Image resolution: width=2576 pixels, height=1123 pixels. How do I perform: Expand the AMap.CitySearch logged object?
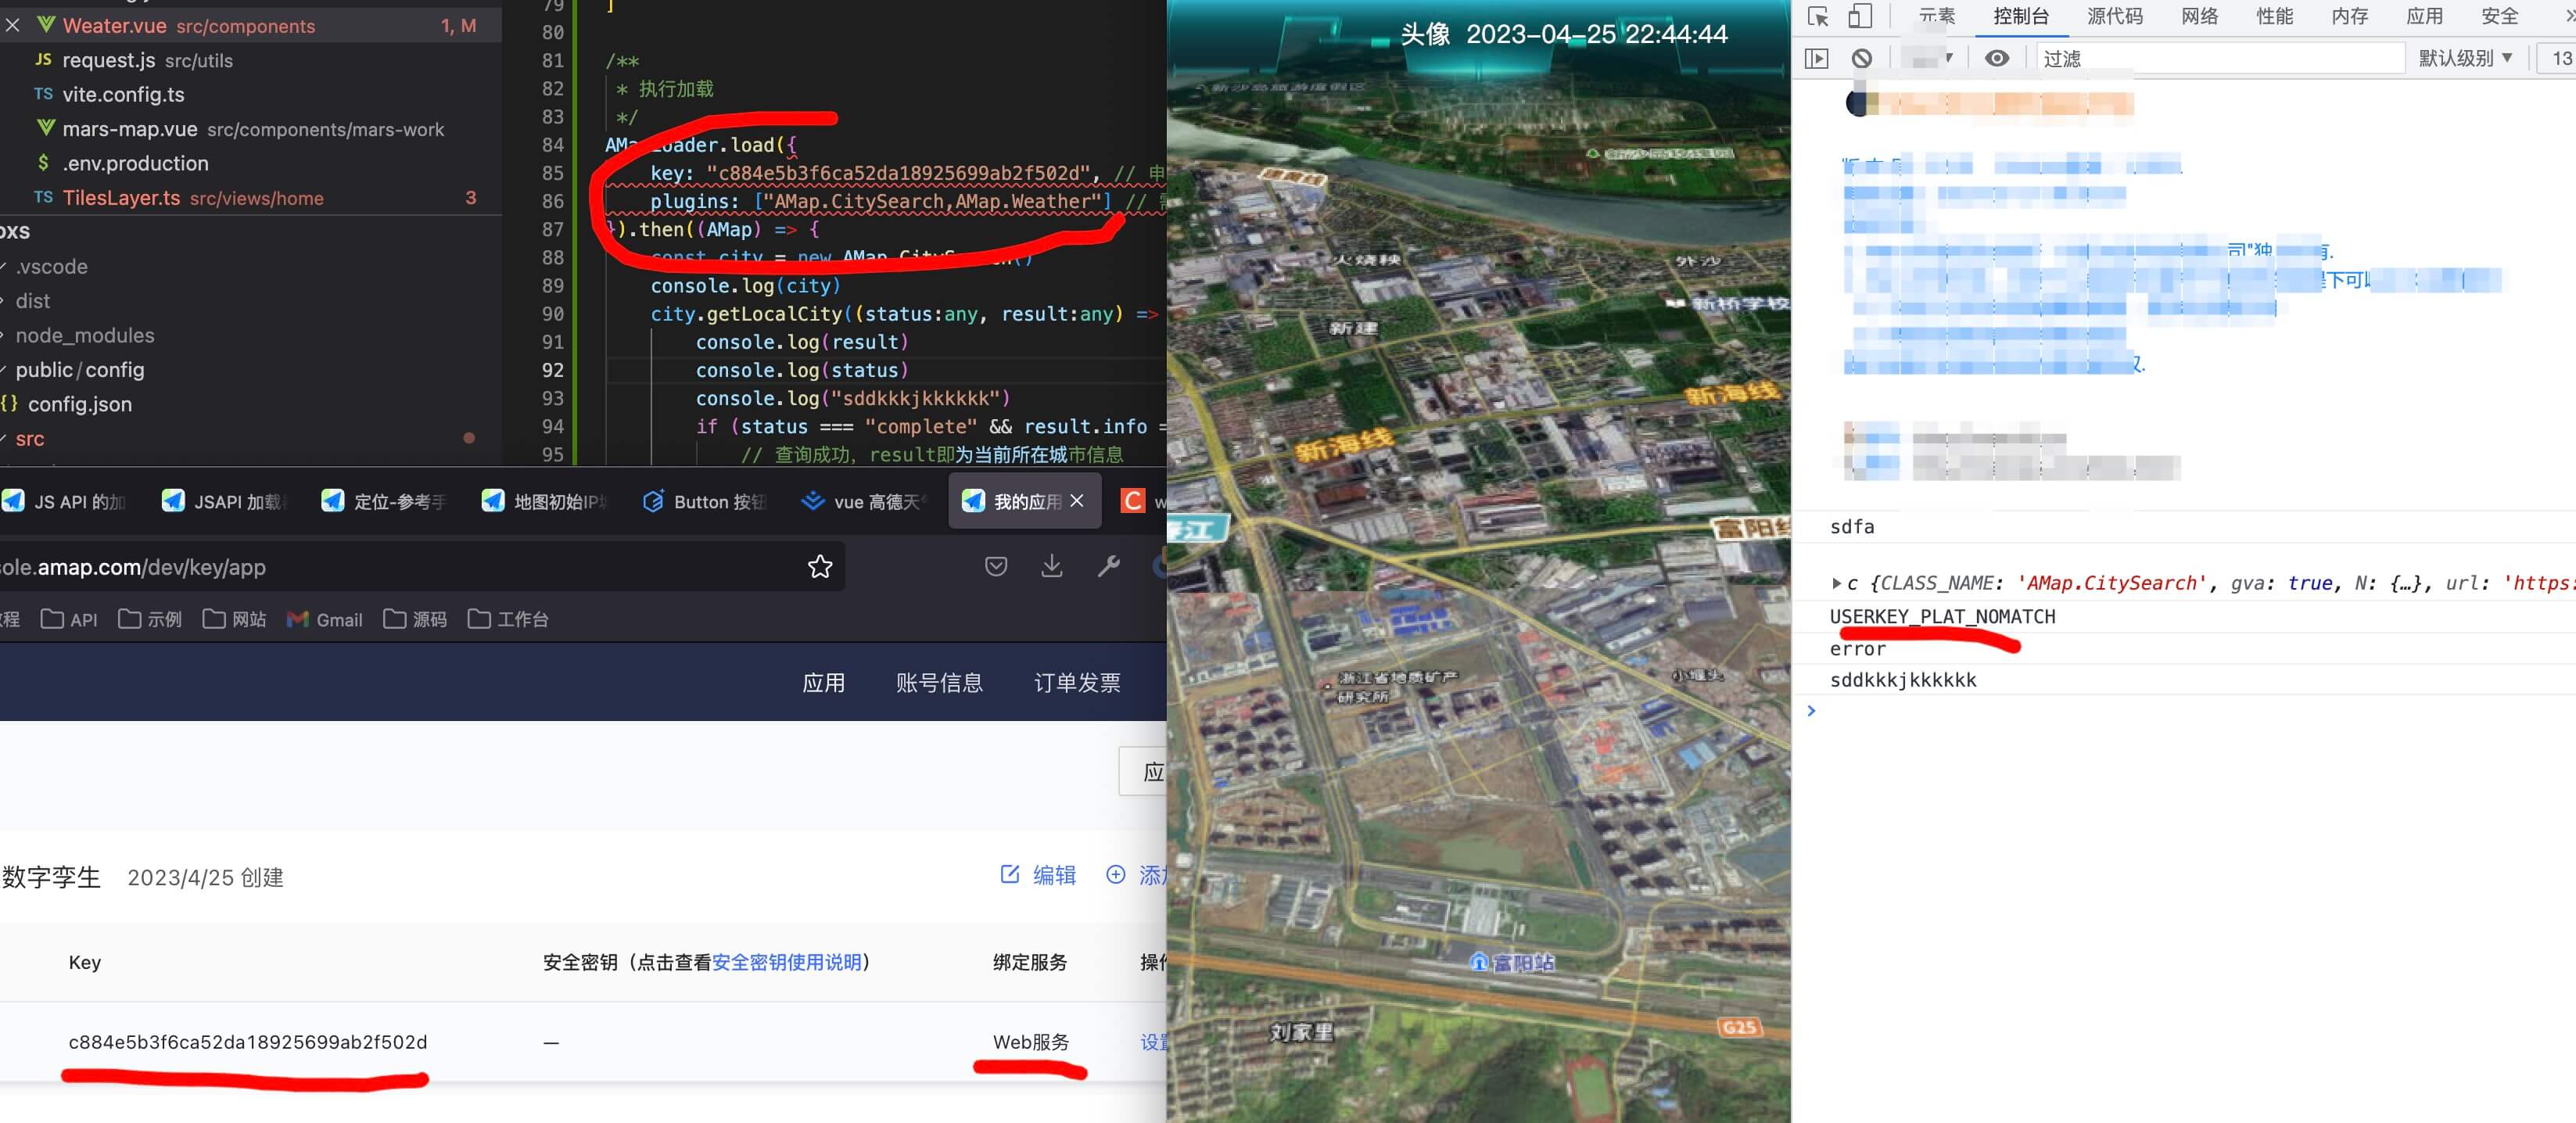point(1836,583)
